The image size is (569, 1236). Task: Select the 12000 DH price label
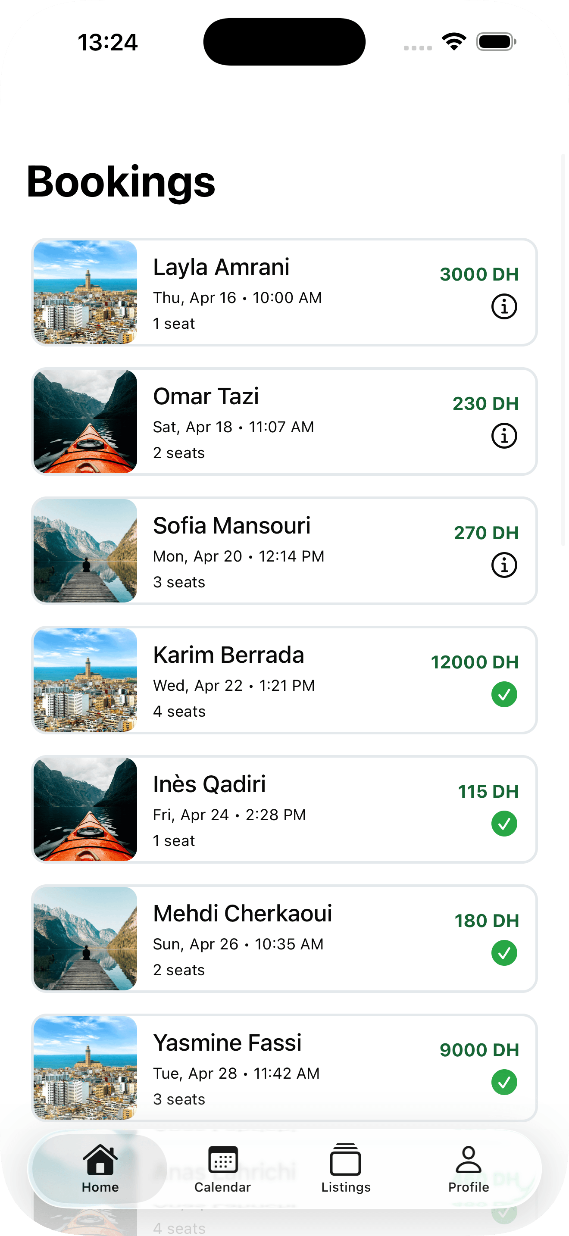coord(475,662)
